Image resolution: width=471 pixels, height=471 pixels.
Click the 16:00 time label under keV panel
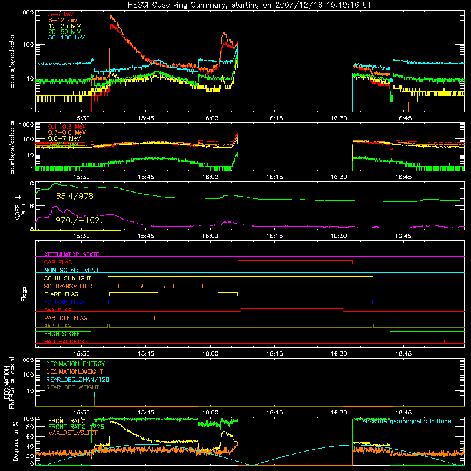click(x=210, y=118)
